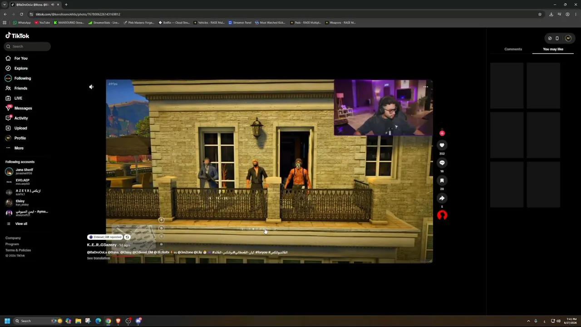Follow the creator with the red plus button
This screenshot has width=581, height=327.
[x=442, y=133]
